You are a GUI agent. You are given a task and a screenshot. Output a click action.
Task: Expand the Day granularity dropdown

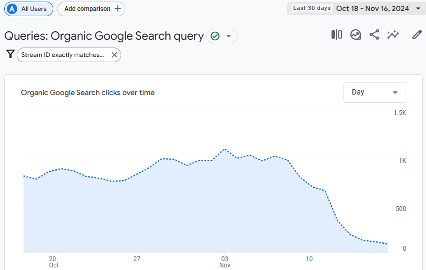point(374,92)
